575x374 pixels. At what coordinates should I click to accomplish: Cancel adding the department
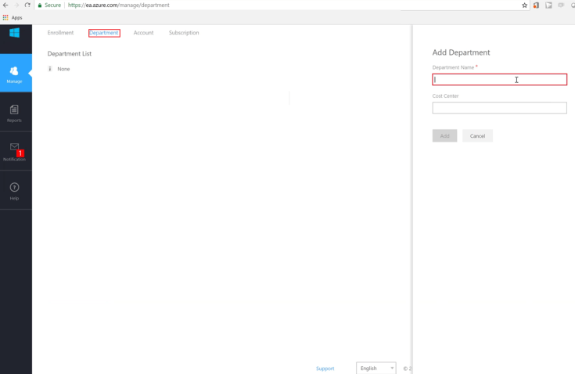pyautogui.click(x=477, y=136)
